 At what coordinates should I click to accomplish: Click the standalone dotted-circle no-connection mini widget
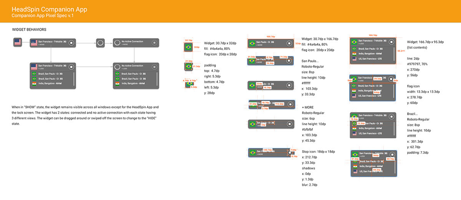point(100,43)
